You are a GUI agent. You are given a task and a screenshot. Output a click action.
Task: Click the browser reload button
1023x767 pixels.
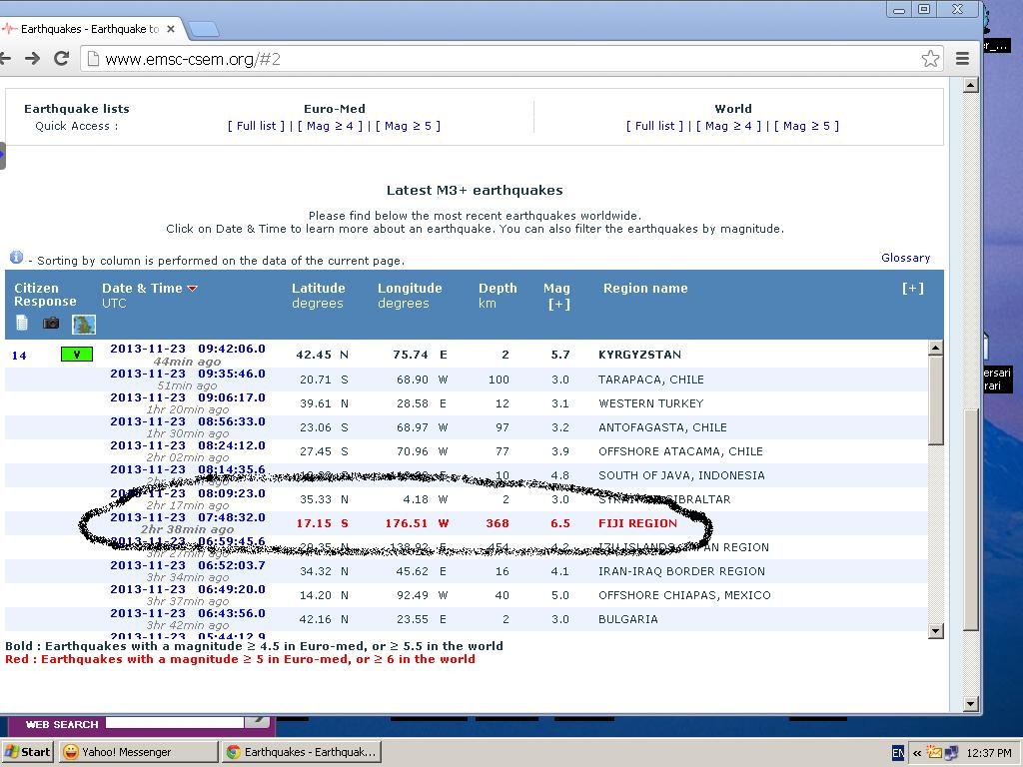click(61, 59)
